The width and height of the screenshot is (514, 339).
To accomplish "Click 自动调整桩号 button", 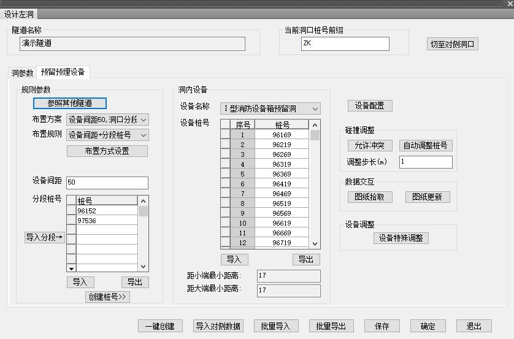I will tap(426, 145).
